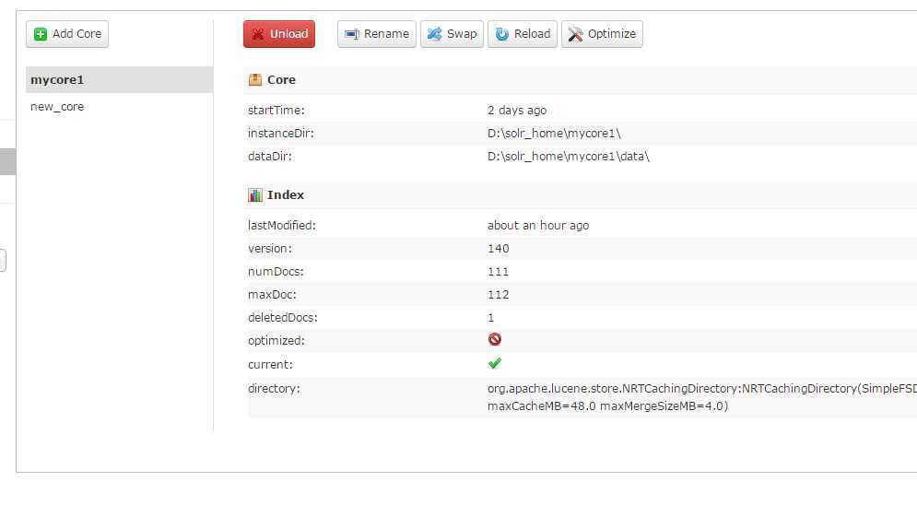Click the numDocs value 111
Screen dimensions: 917x505
[499, 272]
